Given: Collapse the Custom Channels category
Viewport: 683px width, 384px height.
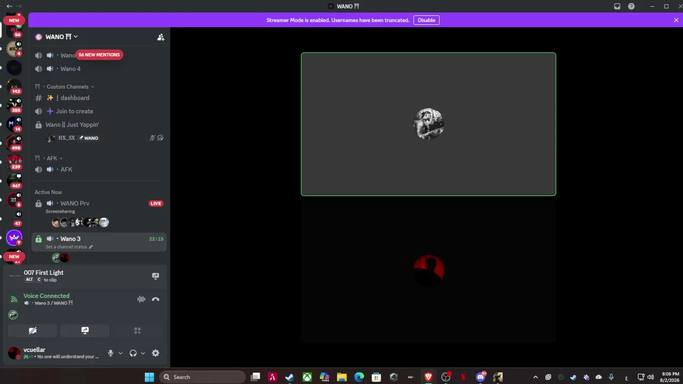Looking at the screenshot, I should (x=67, y=86).
